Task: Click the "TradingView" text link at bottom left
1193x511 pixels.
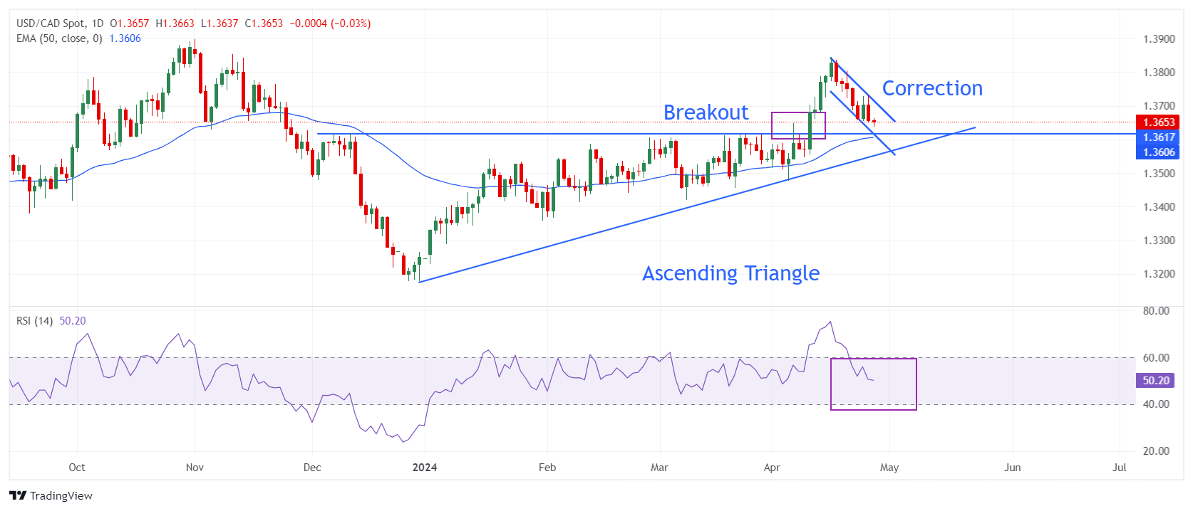Action: pos(61,496)
